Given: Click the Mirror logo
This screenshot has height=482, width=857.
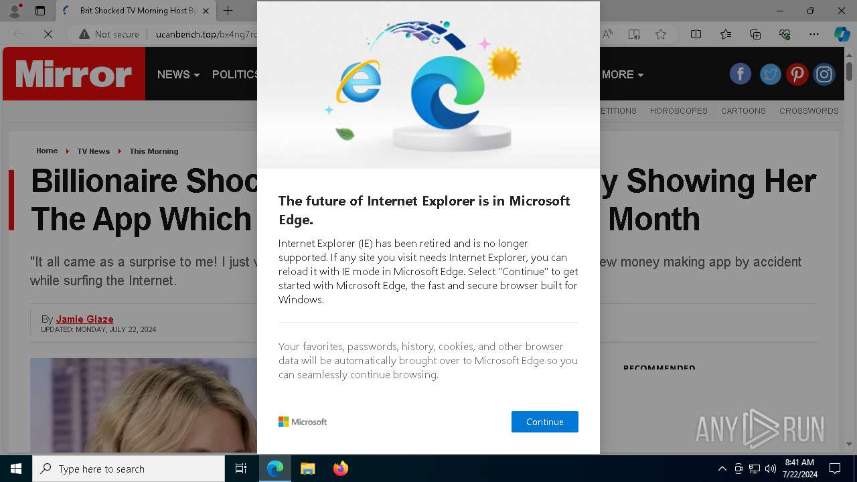Looking at the screenshot, I should [x=74, y=74].
